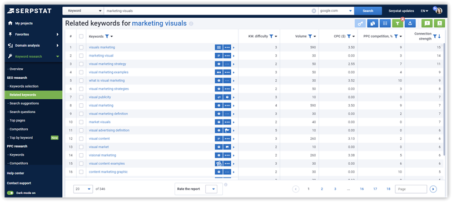The width and height of the screenshot is (452, 202).
Task: Open My projects in the sidebar
Action: tap(24, 23)
